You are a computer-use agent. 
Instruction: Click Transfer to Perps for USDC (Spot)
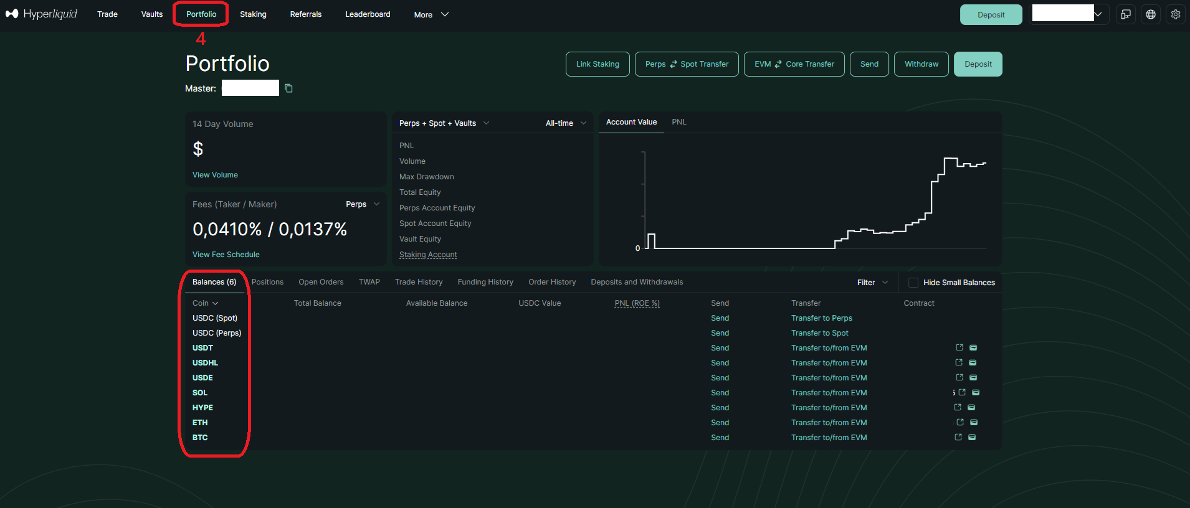tap(822, 318)
